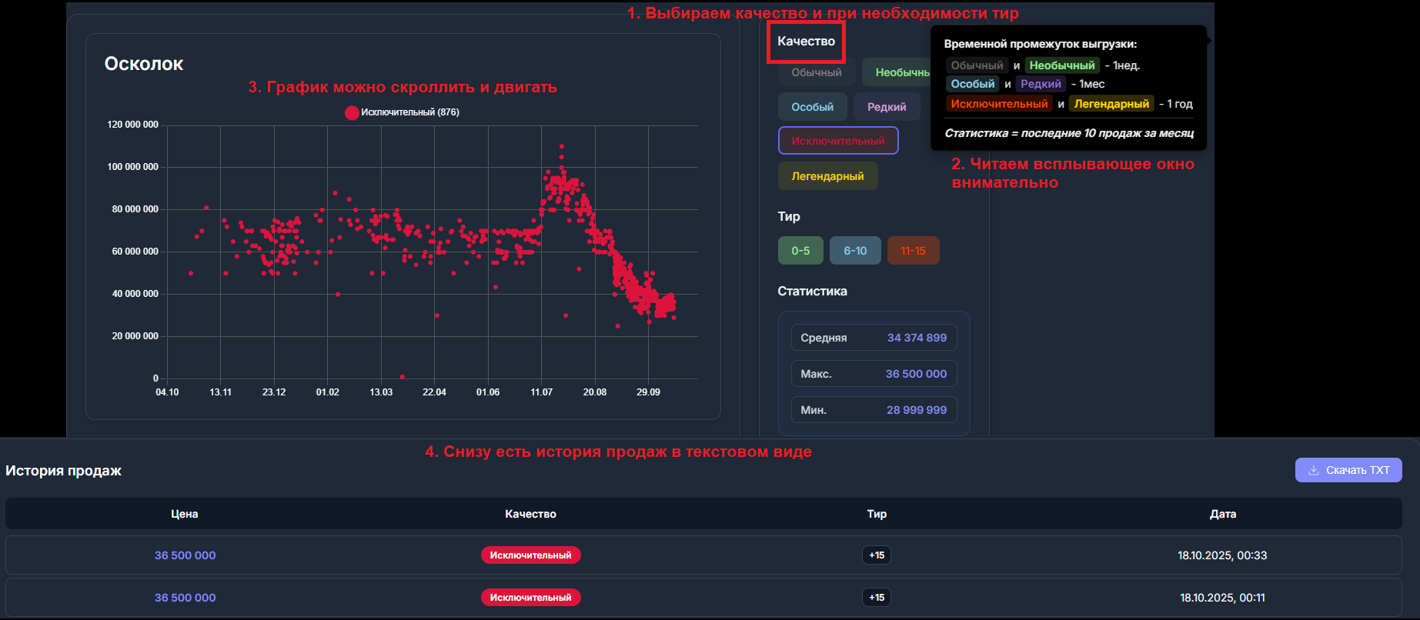Toggle the selected Исключительный quality button
Screen dimensions: 1420x620
[x=837, y=141]
